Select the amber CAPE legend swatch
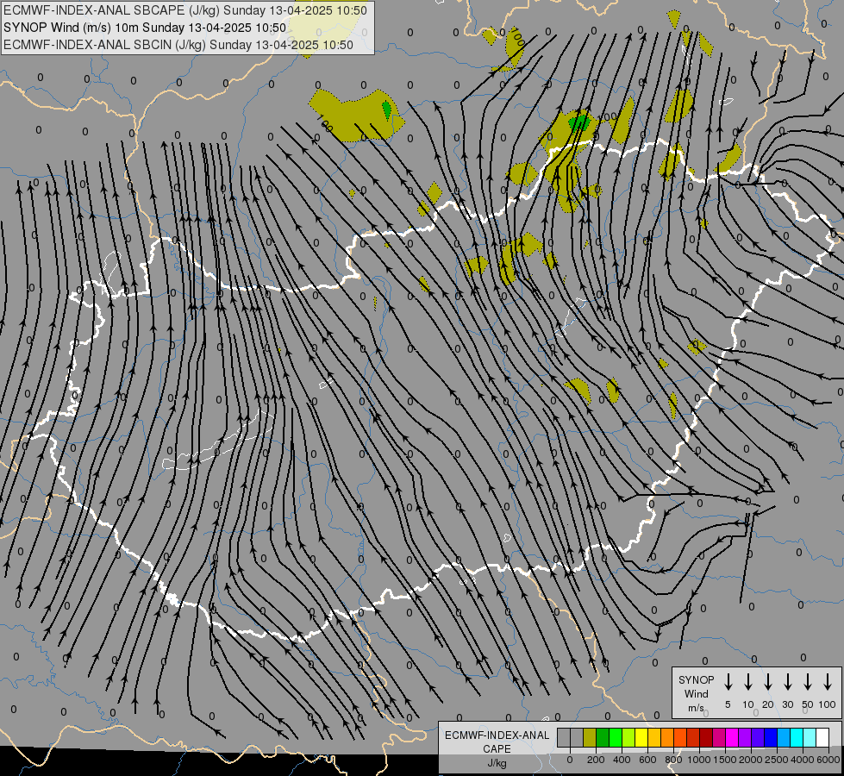Screen dimensions: 844x776 pos(654,738)
